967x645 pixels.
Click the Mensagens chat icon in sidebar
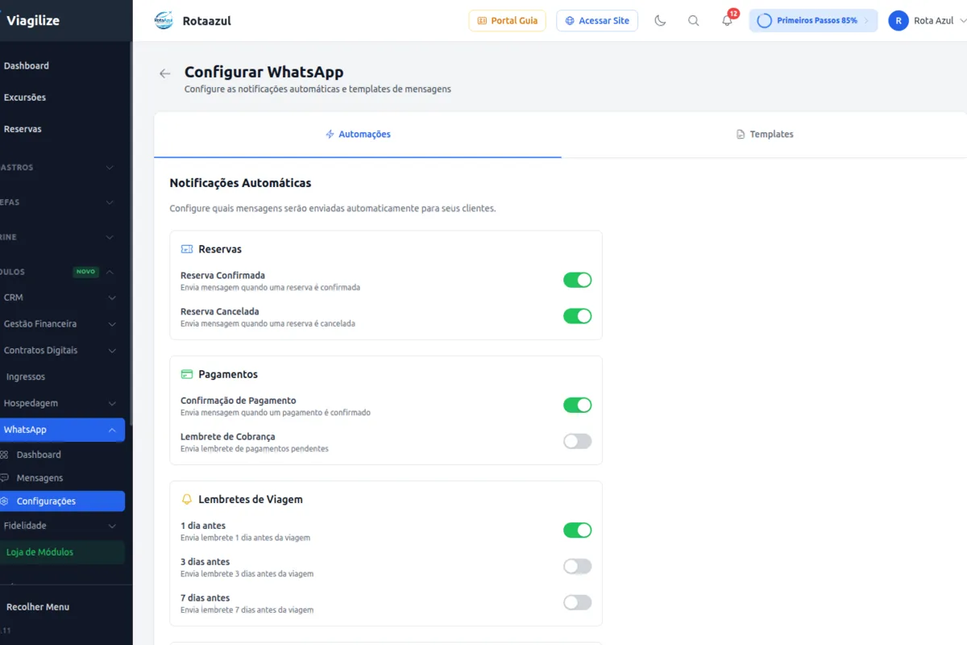pyautogui.click(x=5, y=478)
